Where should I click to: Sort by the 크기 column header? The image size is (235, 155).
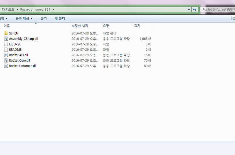tap(143, 26)
